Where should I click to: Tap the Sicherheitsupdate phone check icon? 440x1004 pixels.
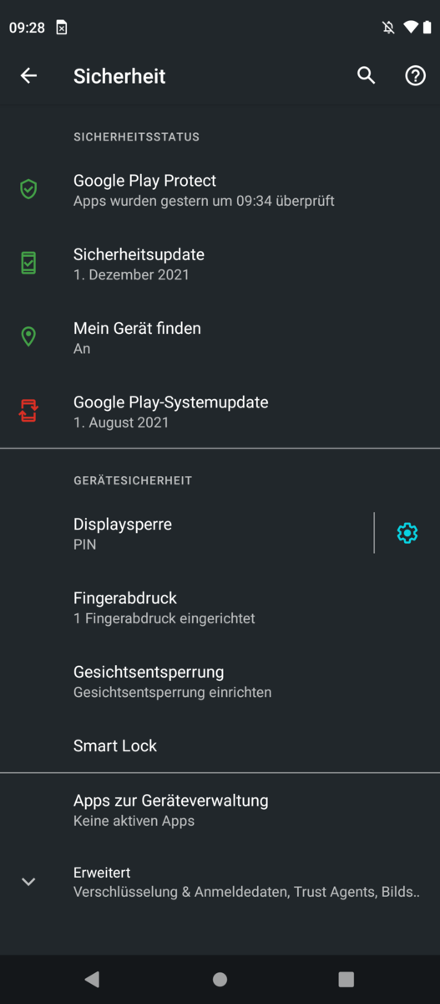[28, 264]
